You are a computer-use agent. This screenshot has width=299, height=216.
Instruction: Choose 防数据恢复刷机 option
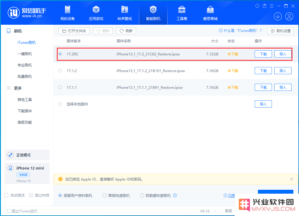tap(142, 195)
